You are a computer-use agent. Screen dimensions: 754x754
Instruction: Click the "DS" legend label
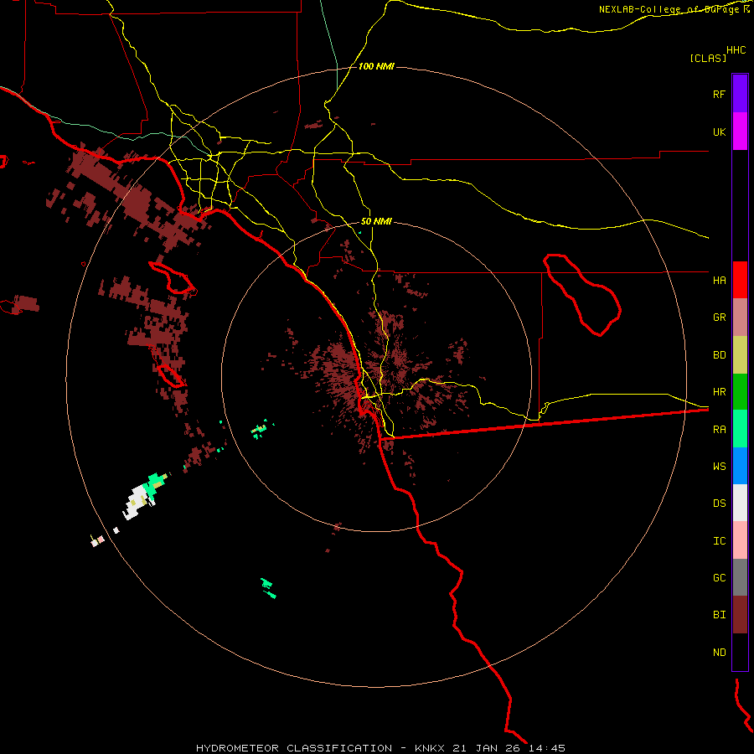(719, 504)
